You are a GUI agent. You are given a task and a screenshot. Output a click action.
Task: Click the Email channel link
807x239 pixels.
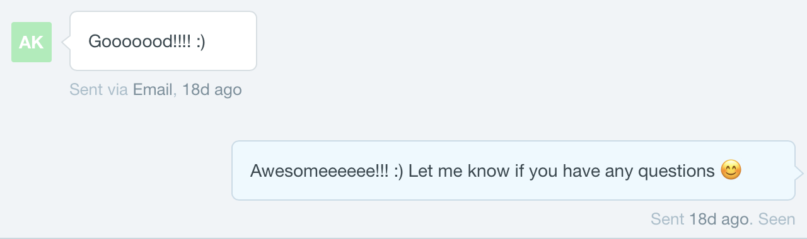click(x=153, y=90)
